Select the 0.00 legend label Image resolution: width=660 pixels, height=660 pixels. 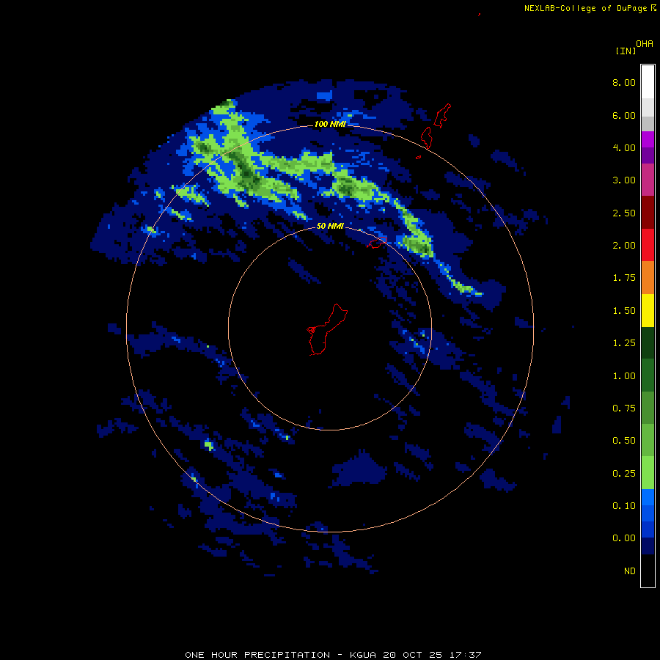[x=624, y=538]
